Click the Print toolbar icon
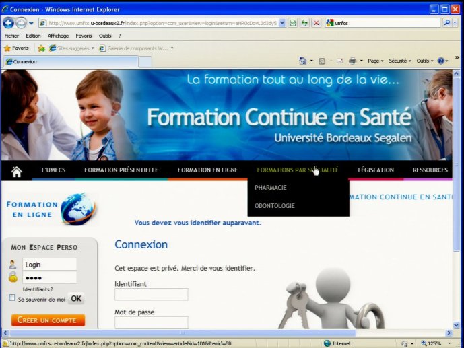464x348 pixels. 352,61
